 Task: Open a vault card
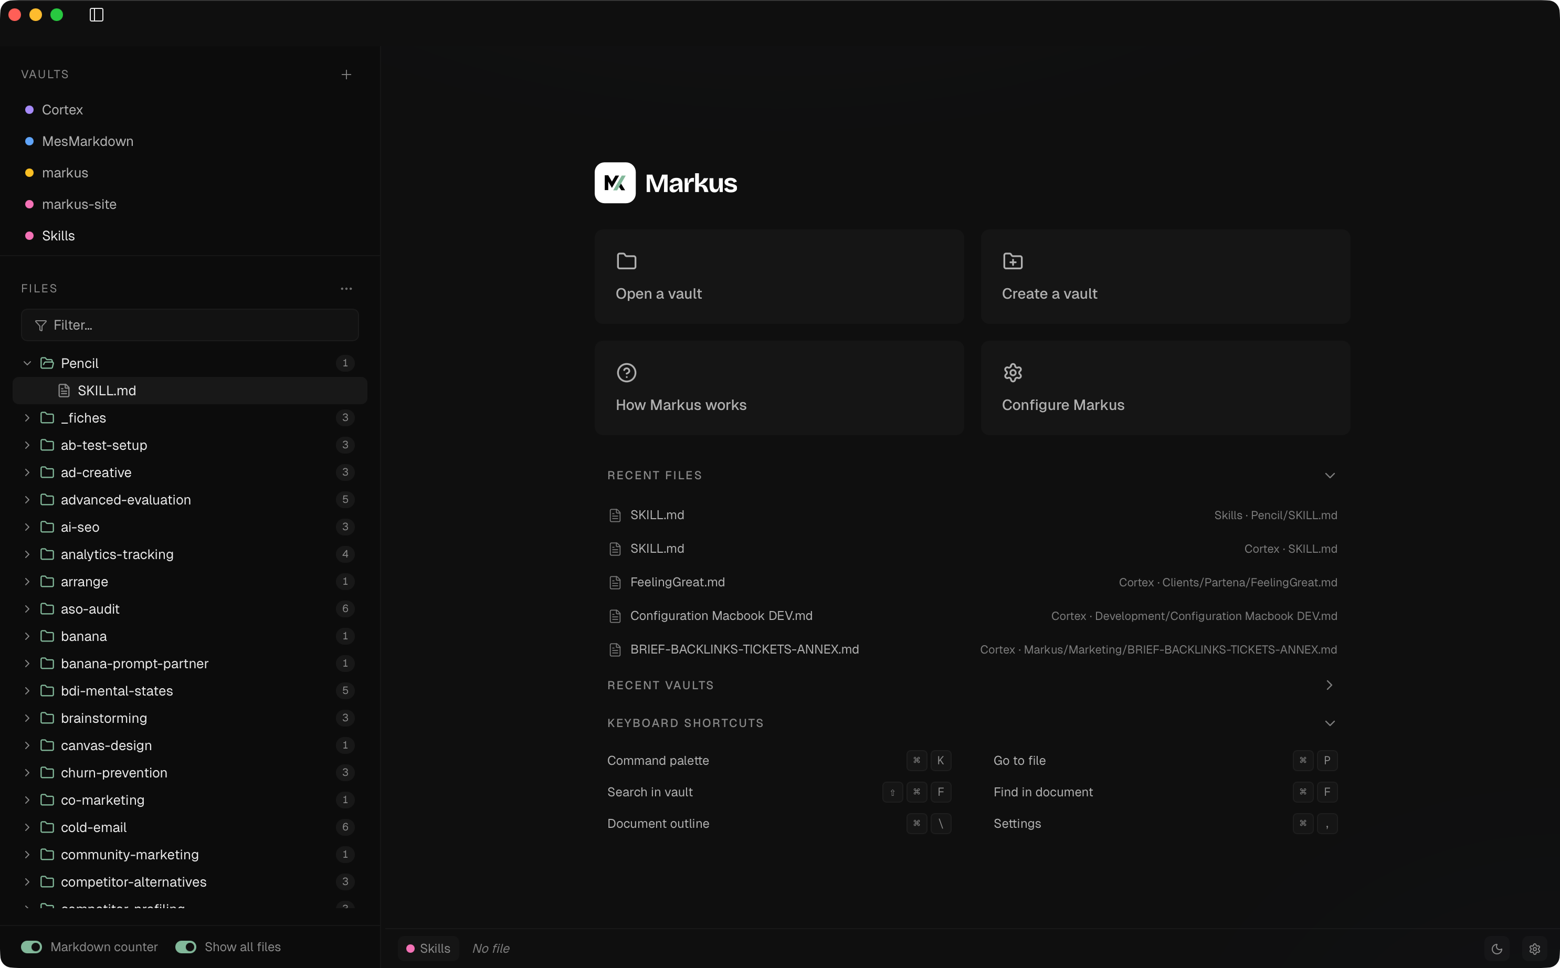779,277
